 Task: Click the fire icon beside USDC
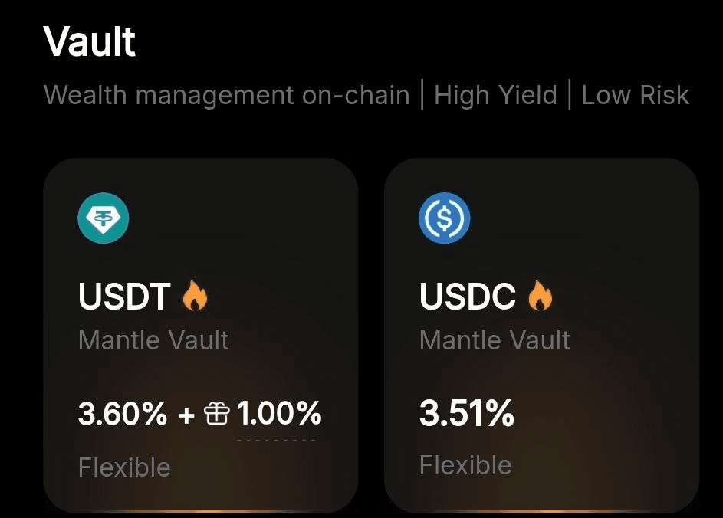click(x=540, y=297)
